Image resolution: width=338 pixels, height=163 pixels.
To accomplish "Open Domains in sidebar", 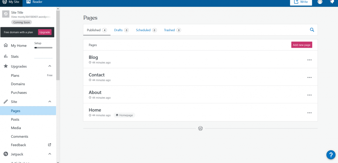I will click(18, 84).
